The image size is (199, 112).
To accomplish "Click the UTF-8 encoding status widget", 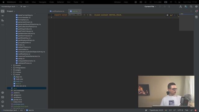I will (180, 110).
